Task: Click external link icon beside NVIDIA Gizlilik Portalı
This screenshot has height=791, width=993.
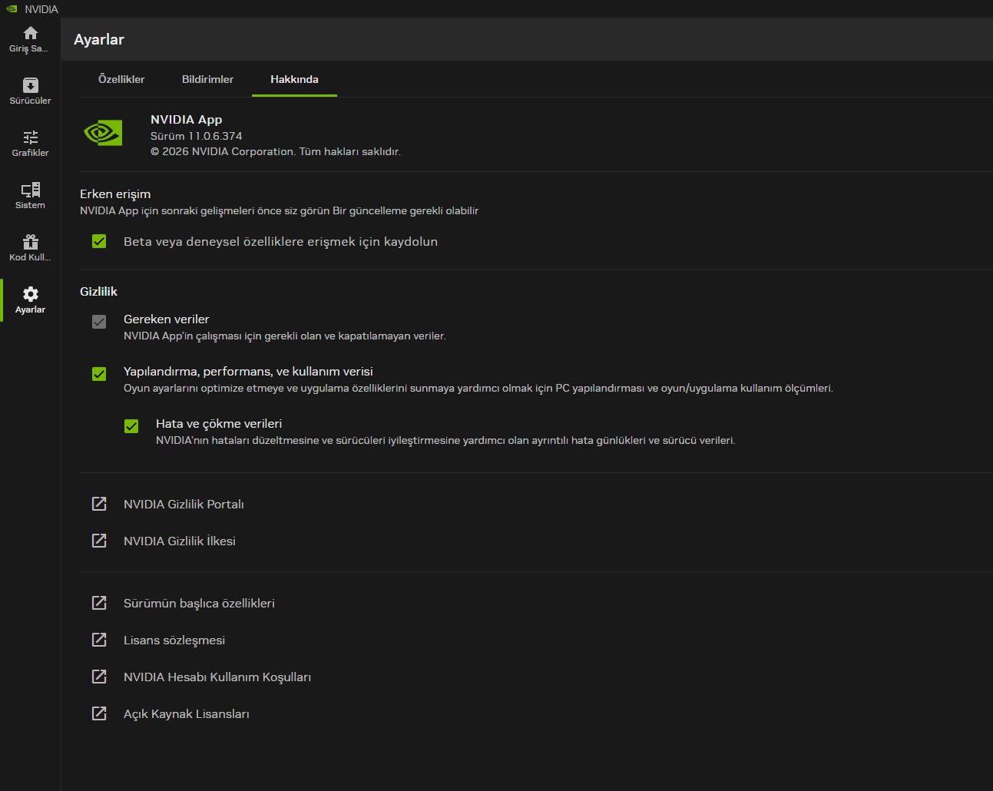Action: [99, 504]
